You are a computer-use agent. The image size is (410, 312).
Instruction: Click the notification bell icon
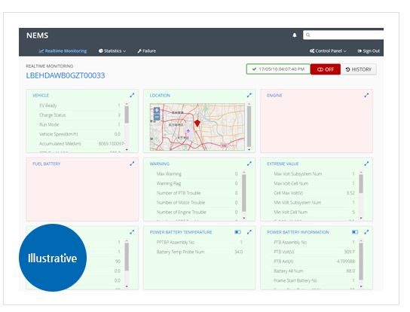tap(295, 35)
